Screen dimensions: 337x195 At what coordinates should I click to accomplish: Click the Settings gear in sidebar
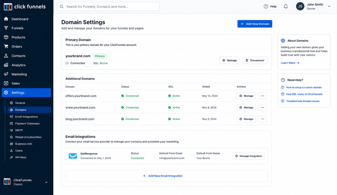[6, 92]
